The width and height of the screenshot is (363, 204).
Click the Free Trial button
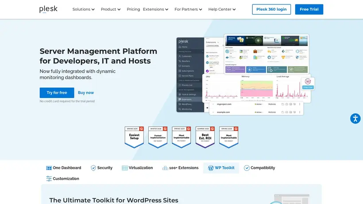[309, 9]
